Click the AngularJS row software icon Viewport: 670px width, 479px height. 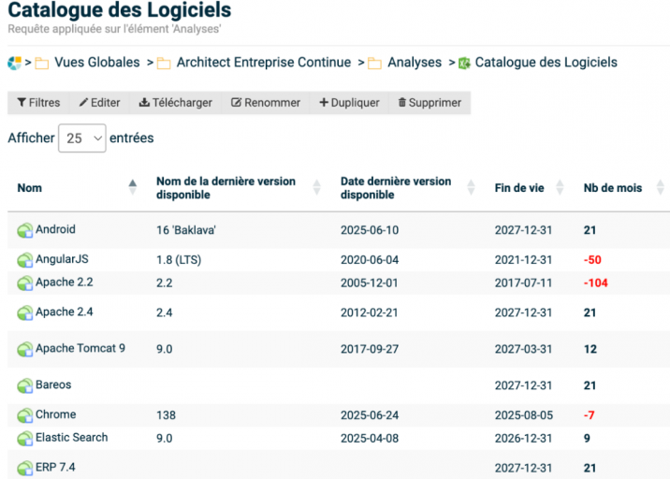(25, 260)
